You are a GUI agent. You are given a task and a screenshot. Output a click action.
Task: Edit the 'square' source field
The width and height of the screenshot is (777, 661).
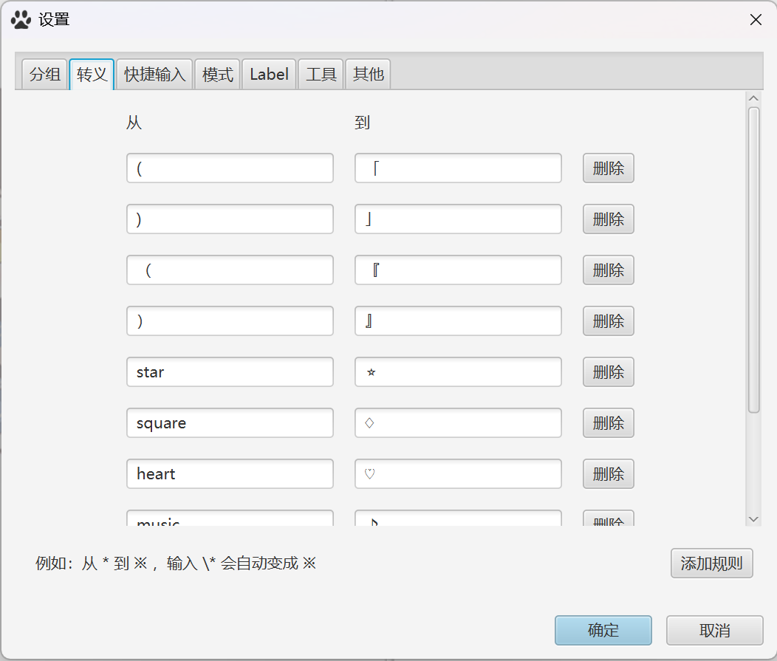[x=230, y=423]
